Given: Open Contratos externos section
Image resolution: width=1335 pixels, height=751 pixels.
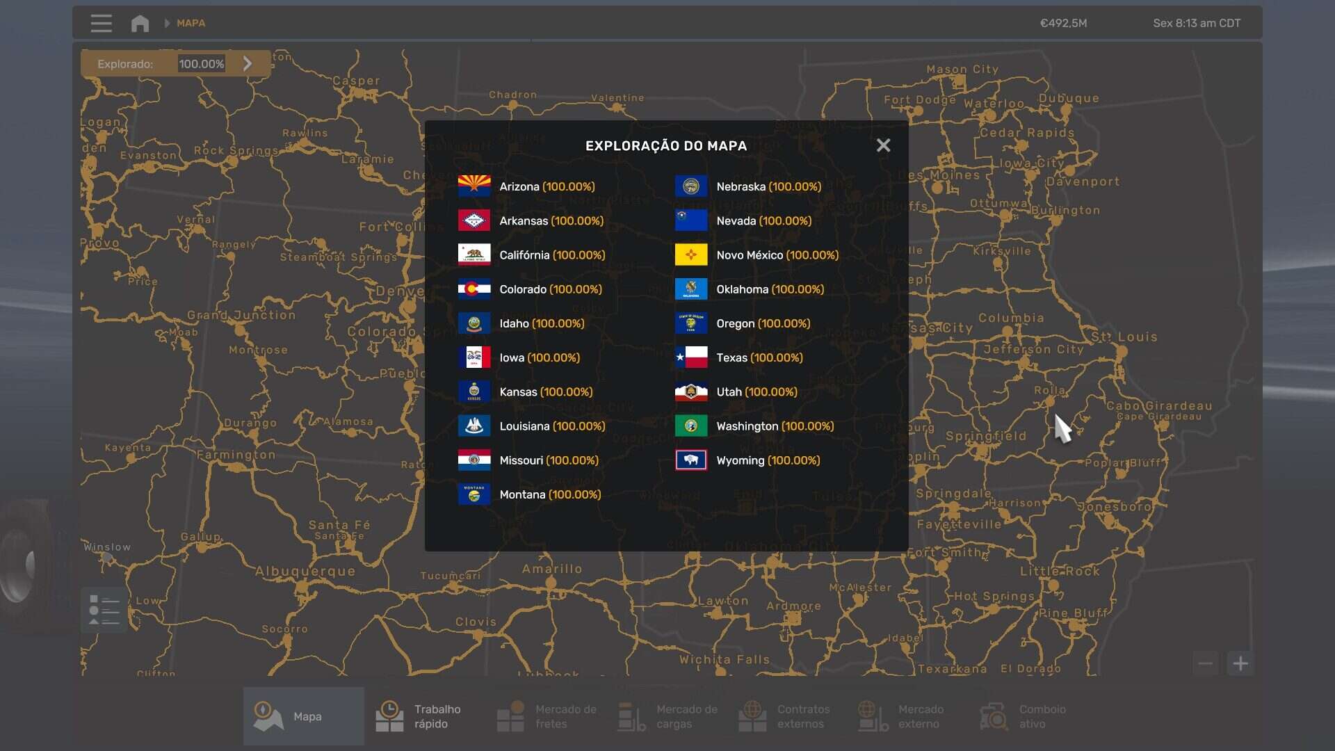Looking at the screenshot, I should (x=787, y=716).
